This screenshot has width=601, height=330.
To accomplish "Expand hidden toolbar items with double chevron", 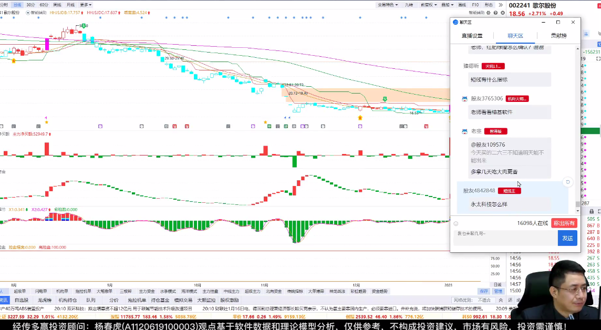I will [500, 5].
